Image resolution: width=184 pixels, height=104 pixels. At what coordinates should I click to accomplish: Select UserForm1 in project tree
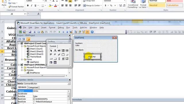pos(34,62)
